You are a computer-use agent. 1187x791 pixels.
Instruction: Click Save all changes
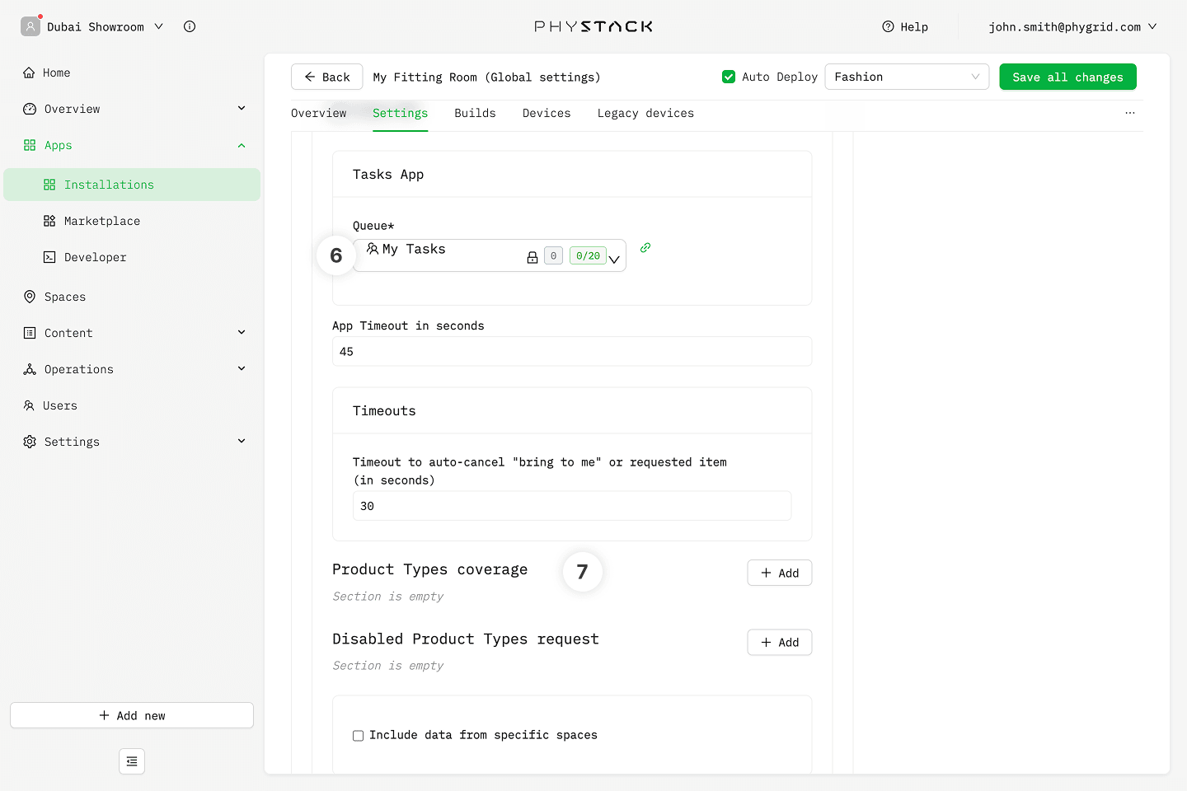1067,77
